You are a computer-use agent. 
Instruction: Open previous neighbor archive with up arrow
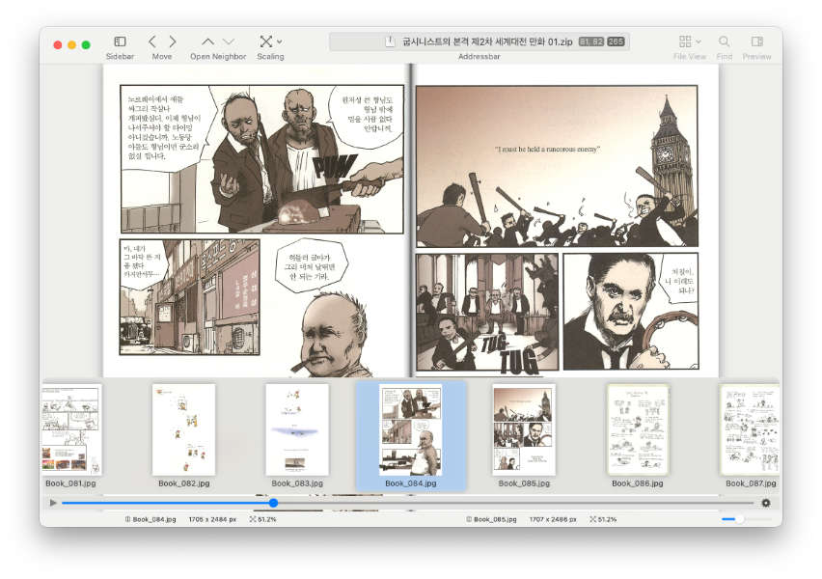(206, 41)
